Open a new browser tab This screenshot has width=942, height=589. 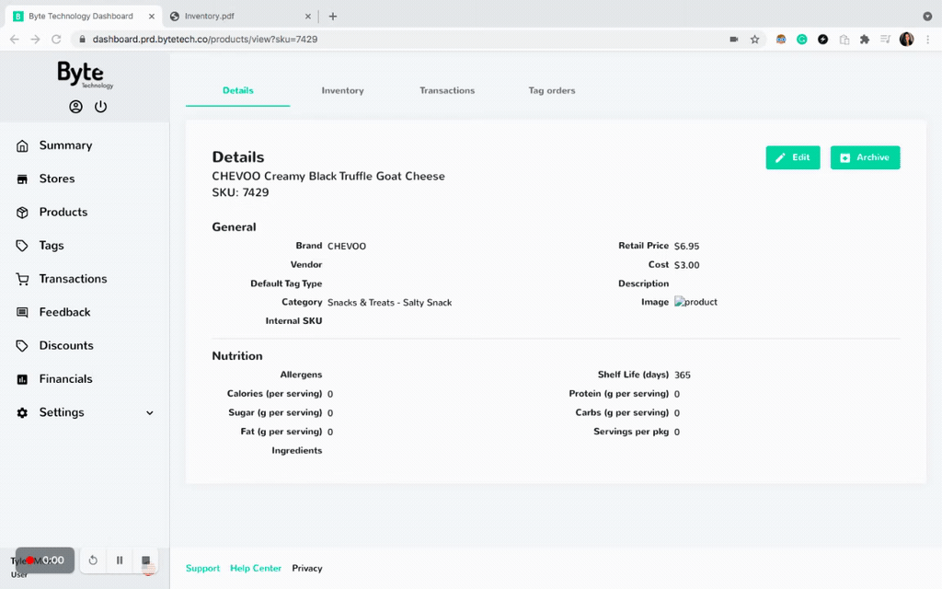[333, 17]
